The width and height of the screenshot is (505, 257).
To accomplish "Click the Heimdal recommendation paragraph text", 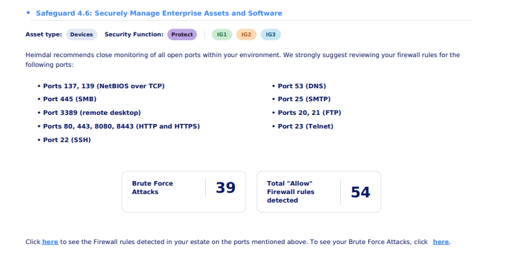I will pos(243,60).
